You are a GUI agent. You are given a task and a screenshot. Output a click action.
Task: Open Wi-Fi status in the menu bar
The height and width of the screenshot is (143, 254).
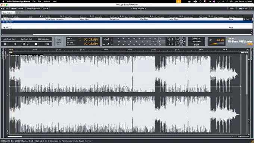[x=223, y=1]
